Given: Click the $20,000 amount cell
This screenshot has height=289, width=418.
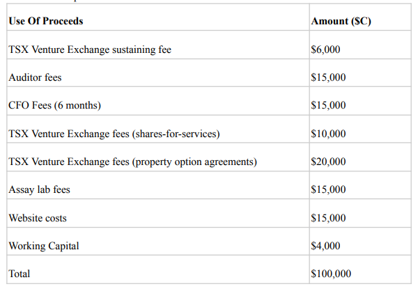Looking at the screenshot, I should point(328,162).
